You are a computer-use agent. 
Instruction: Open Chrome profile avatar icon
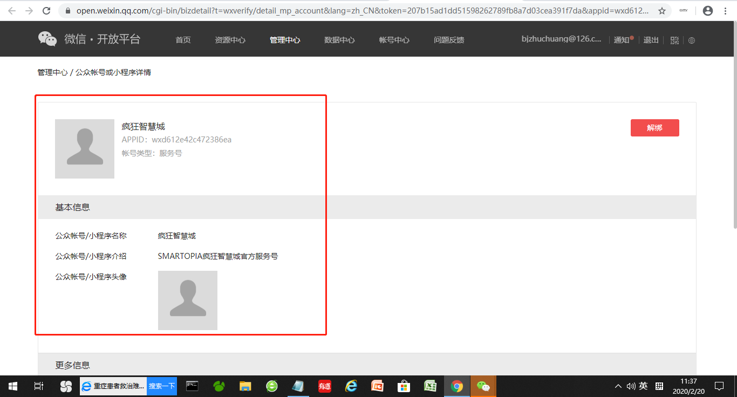pos(708,11)
